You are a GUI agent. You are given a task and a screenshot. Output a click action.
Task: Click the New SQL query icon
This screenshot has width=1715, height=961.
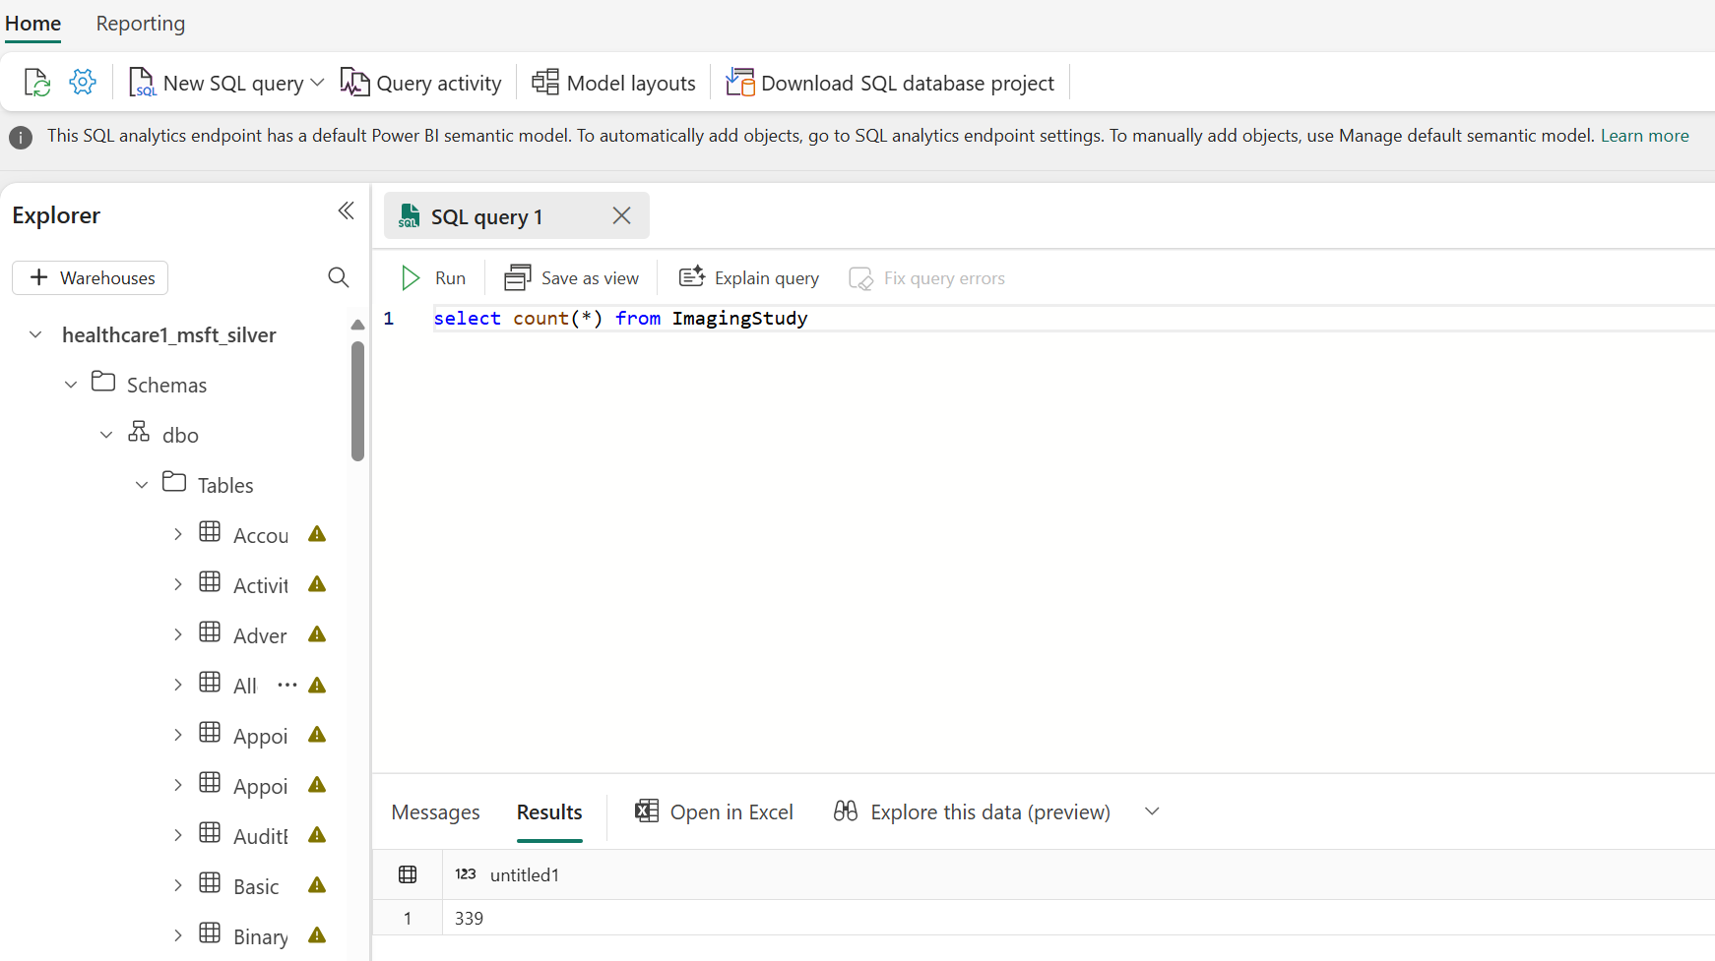(142, 83)
